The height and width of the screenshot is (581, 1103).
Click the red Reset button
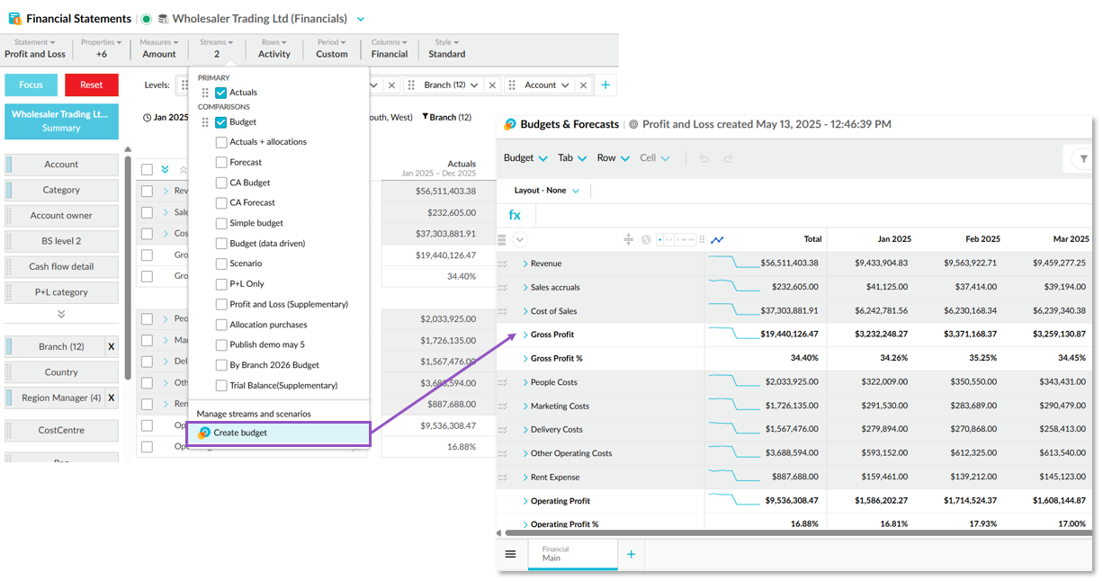click(x=92, y=85)
